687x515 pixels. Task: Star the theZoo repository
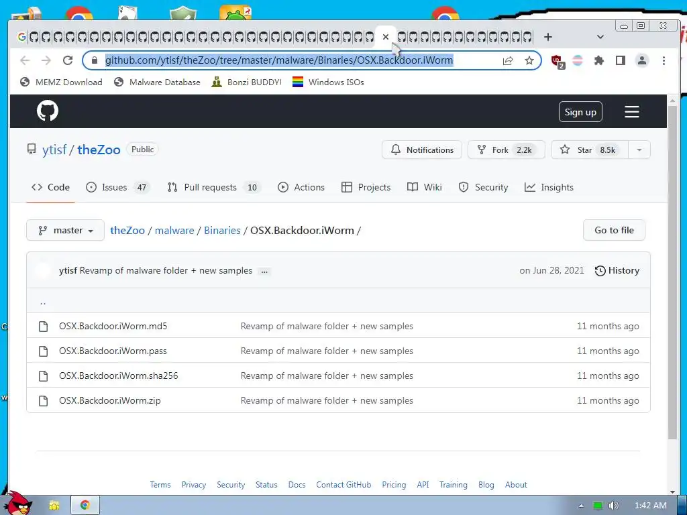point(590,150)
